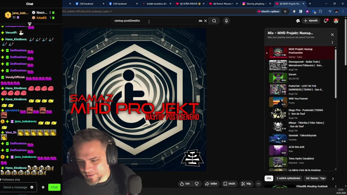
Task: Click the YouTube search magnifier button
Action: point(214,21)
